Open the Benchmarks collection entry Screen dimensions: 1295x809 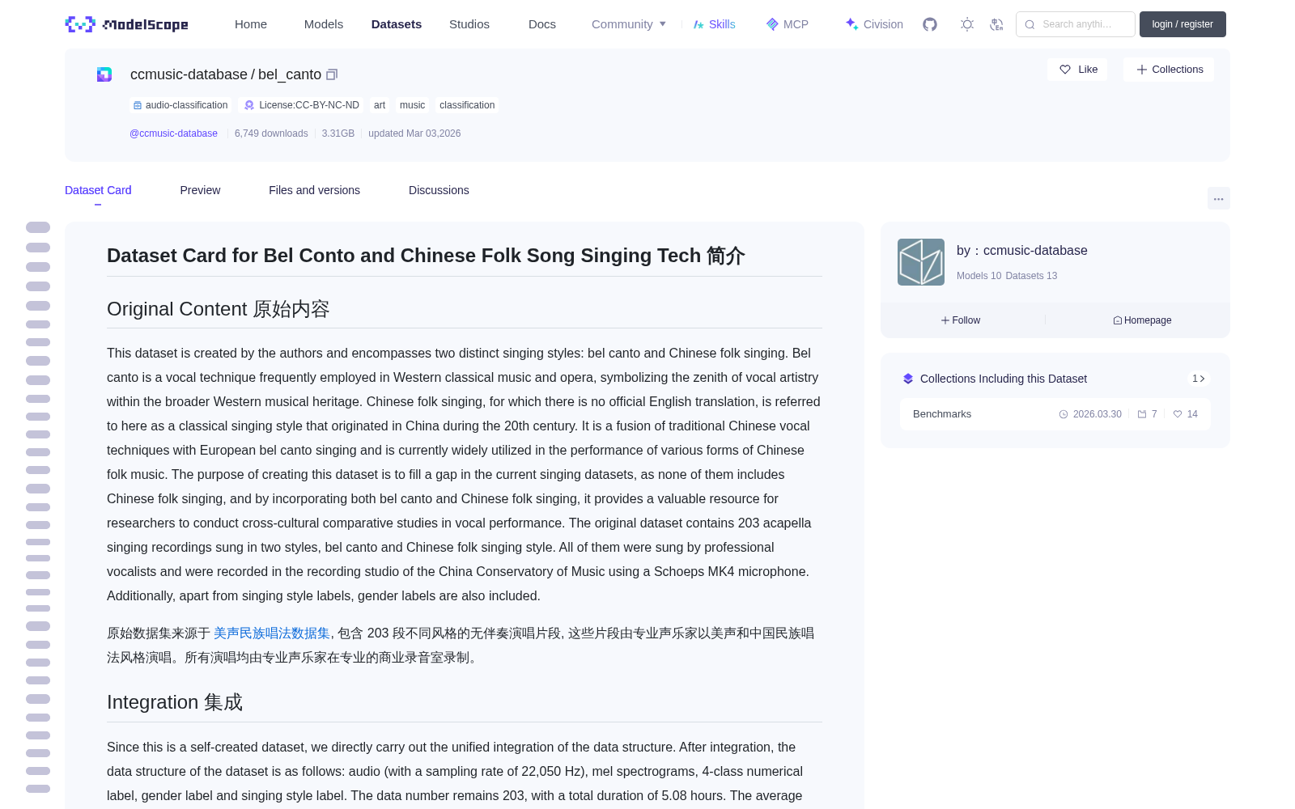click(1055, 414)
